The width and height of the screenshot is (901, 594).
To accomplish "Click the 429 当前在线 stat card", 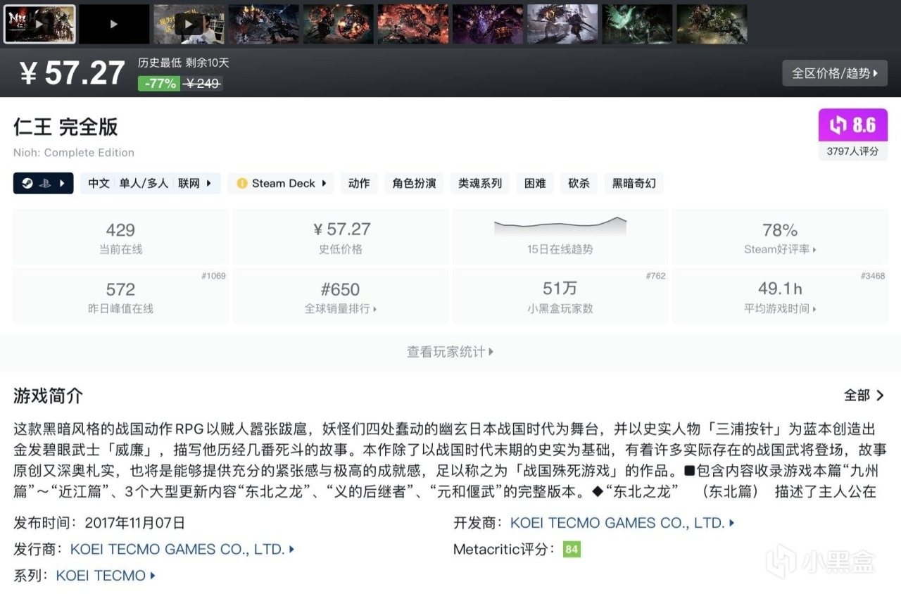I will tap(120, 237).
